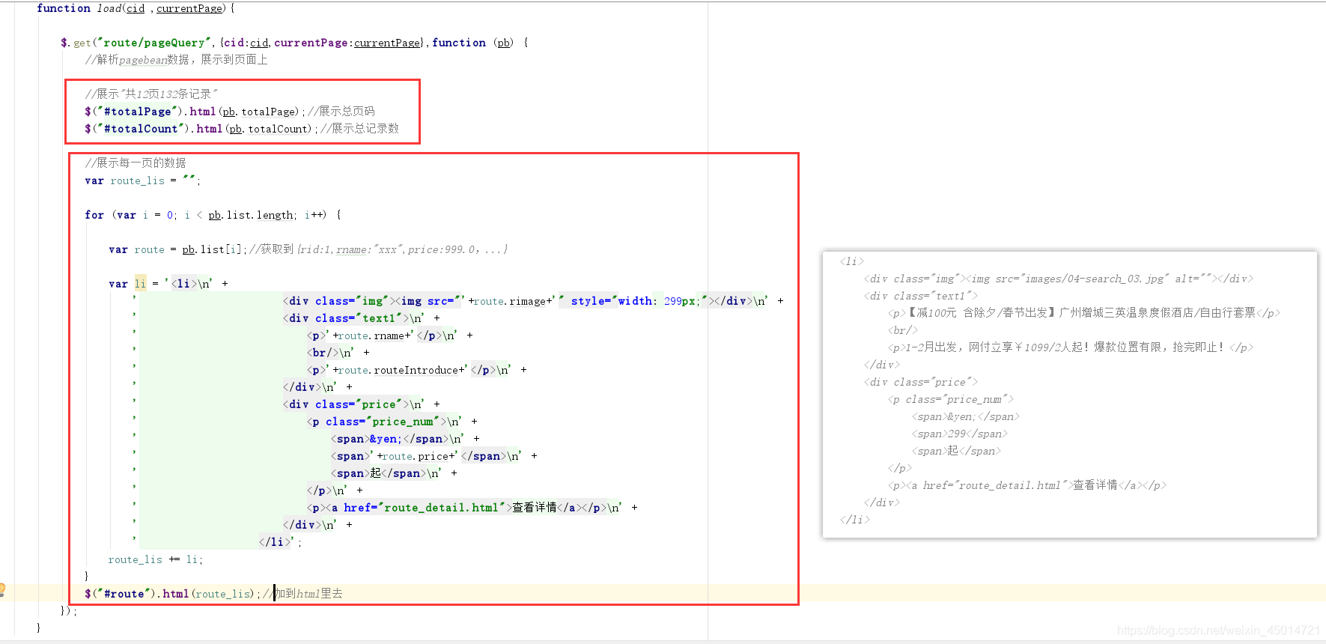1326x644 pixels.
Task: Click the '<span>&yen;</span>' line in the editor code
Action: pos(405,439)
